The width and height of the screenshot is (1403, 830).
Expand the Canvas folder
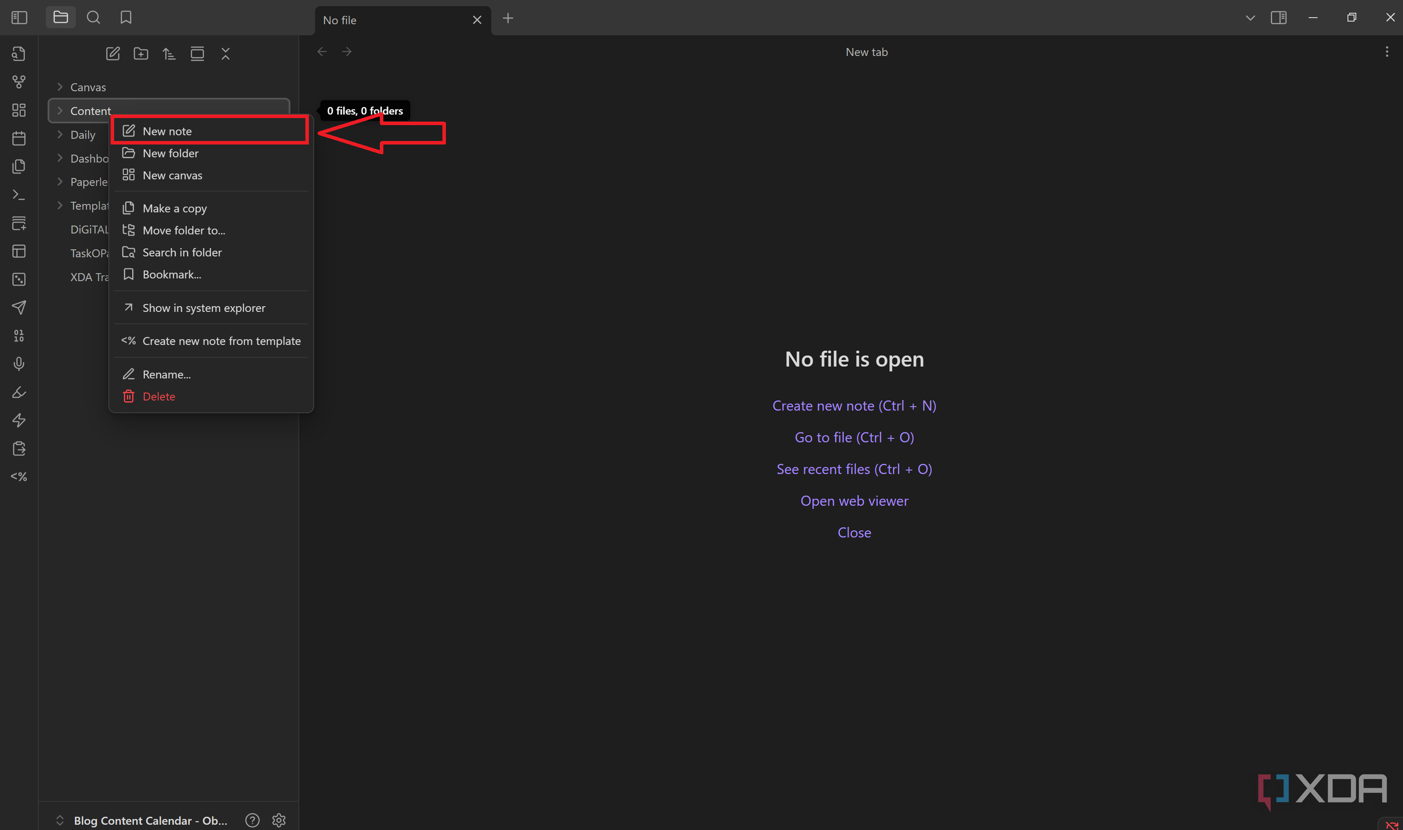tap(60, 87)
